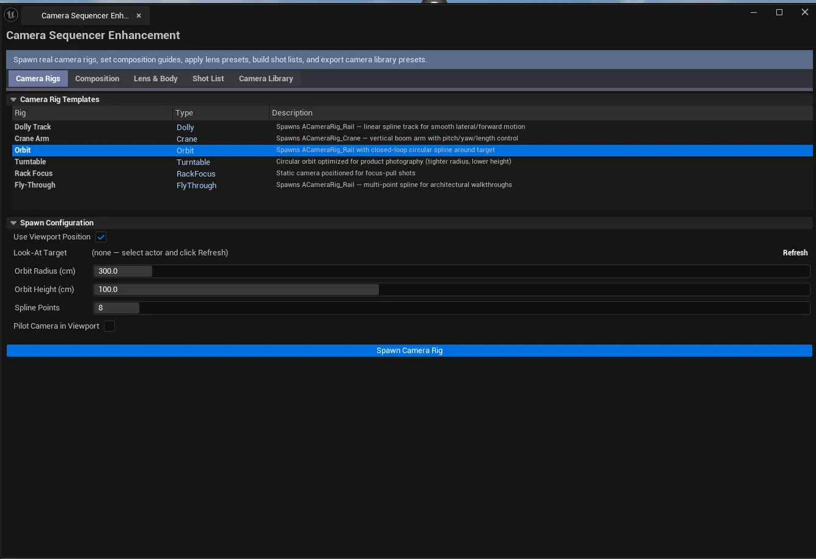Click the Orbit Height (cm) slider field

(452, 289)
